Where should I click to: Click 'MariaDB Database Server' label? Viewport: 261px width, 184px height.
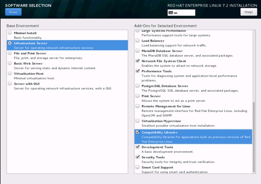point(162,51)
